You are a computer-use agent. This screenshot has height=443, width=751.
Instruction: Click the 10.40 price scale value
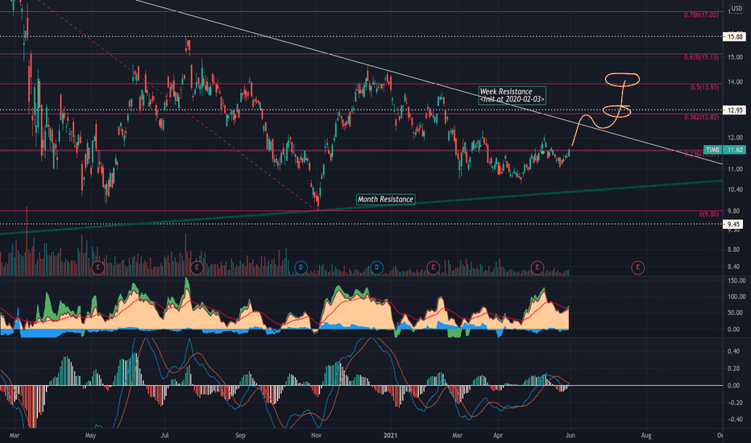735,190
